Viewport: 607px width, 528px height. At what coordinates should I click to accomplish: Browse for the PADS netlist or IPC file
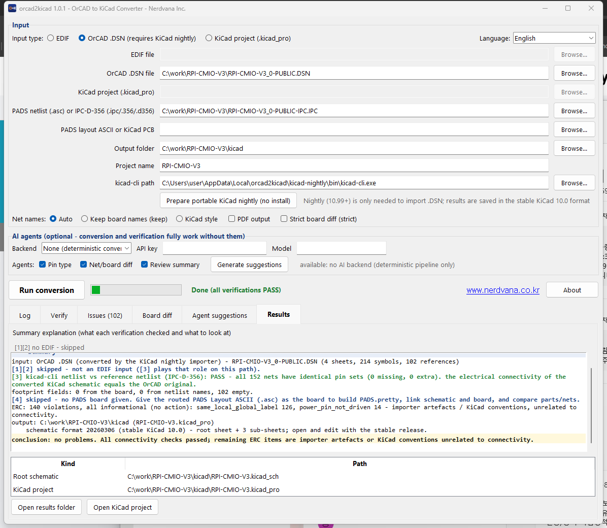pos(574,111)
